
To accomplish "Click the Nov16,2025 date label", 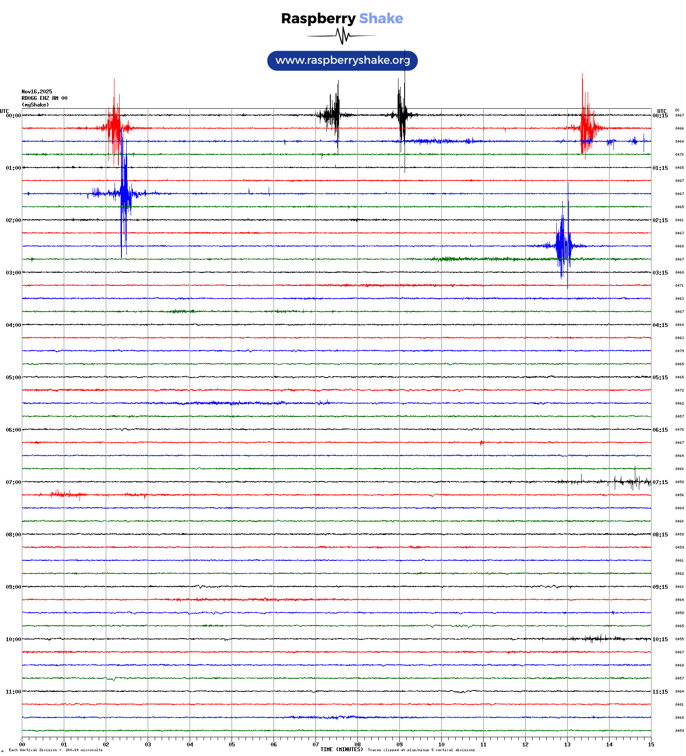I will pos(37,92).
